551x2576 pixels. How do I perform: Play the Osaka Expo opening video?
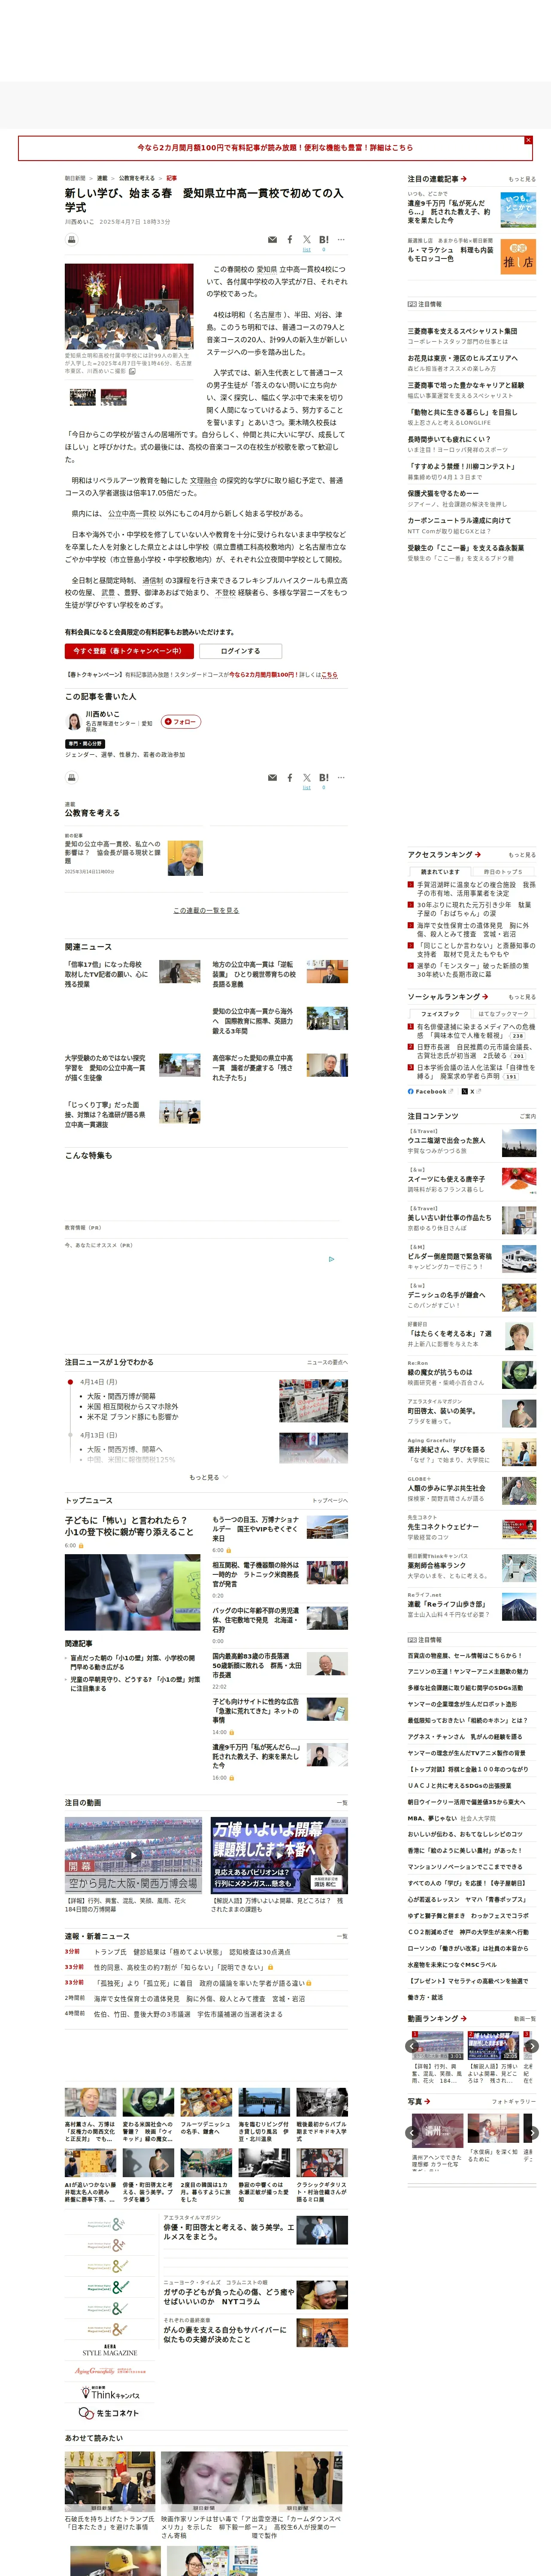click(x=133, y=1855)
